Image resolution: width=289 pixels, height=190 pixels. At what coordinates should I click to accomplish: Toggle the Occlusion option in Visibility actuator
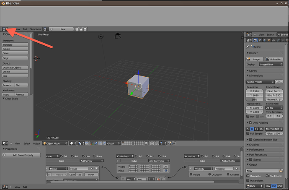pos(209,174)
